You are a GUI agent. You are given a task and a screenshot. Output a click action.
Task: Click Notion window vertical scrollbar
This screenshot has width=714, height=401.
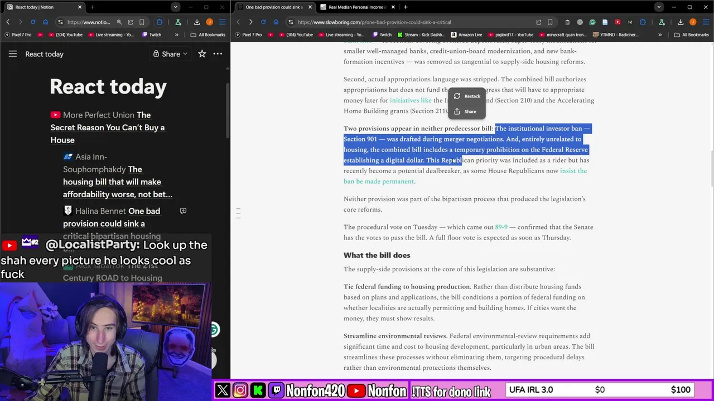227,111
